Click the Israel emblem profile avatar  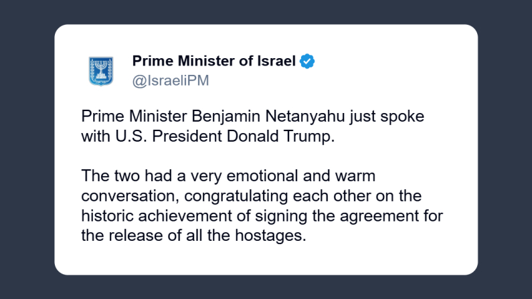pos(102,71)
